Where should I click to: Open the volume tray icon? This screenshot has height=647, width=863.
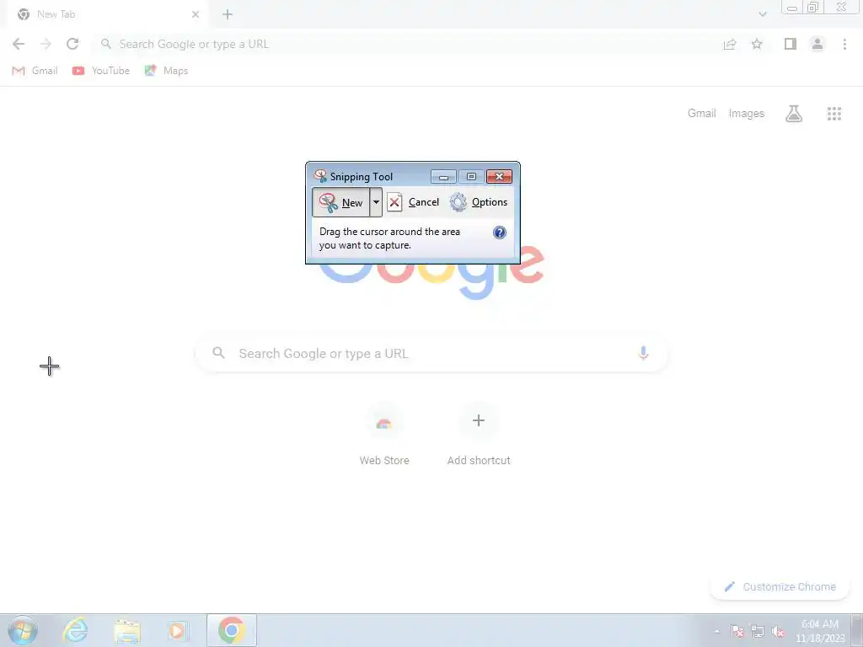tap(778, 631)
